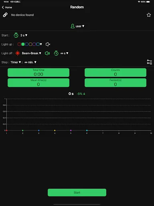
Task: Select the blue chart point at 3
Action: [38, 130]
